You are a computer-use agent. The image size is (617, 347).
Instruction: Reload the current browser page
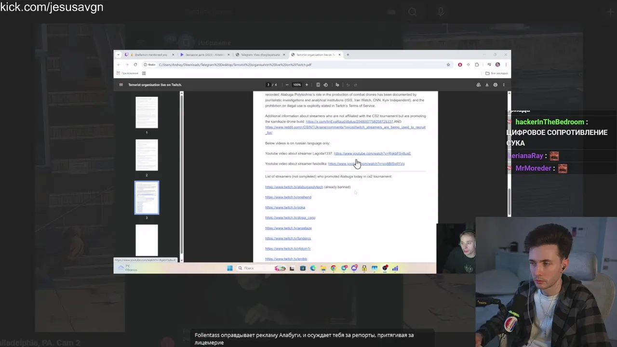pyautogui.click(x=135, y=65)
